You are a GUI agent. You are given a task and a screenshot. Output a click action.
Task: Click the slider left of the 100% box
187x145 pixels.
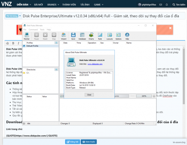point(132,96)
